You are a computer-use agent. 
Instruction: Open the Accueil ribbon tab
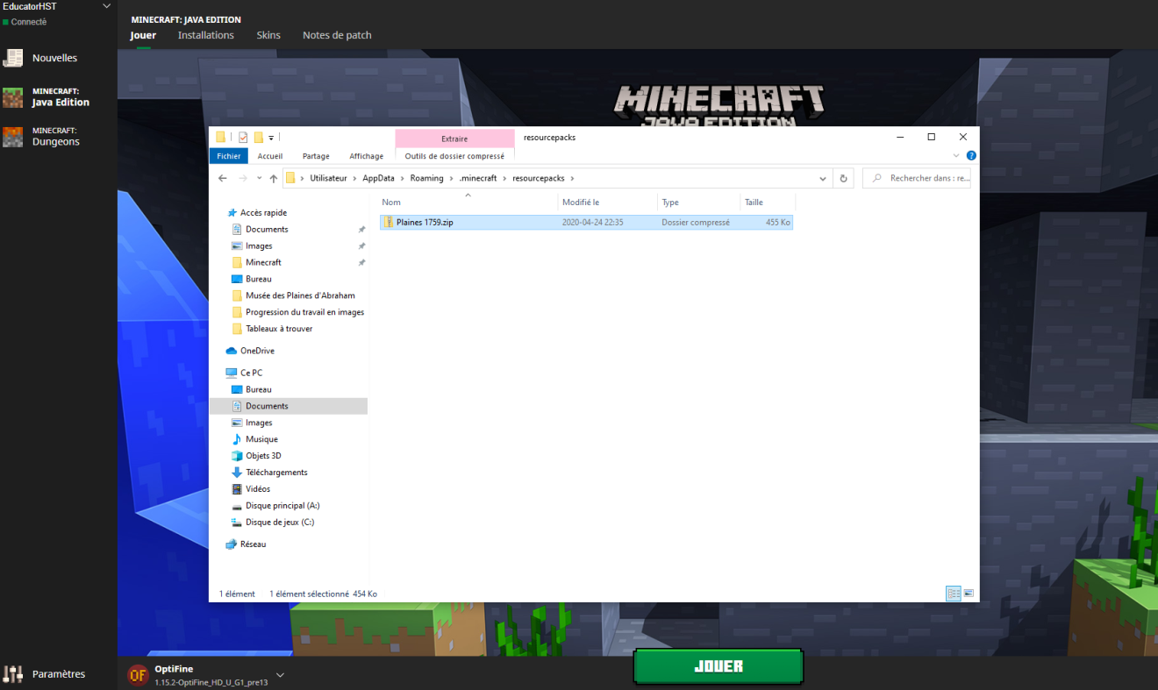pos(270,156)
